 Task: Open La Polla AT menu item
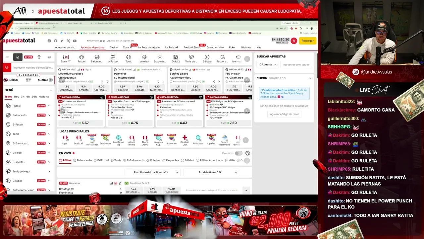coord(172,47)
